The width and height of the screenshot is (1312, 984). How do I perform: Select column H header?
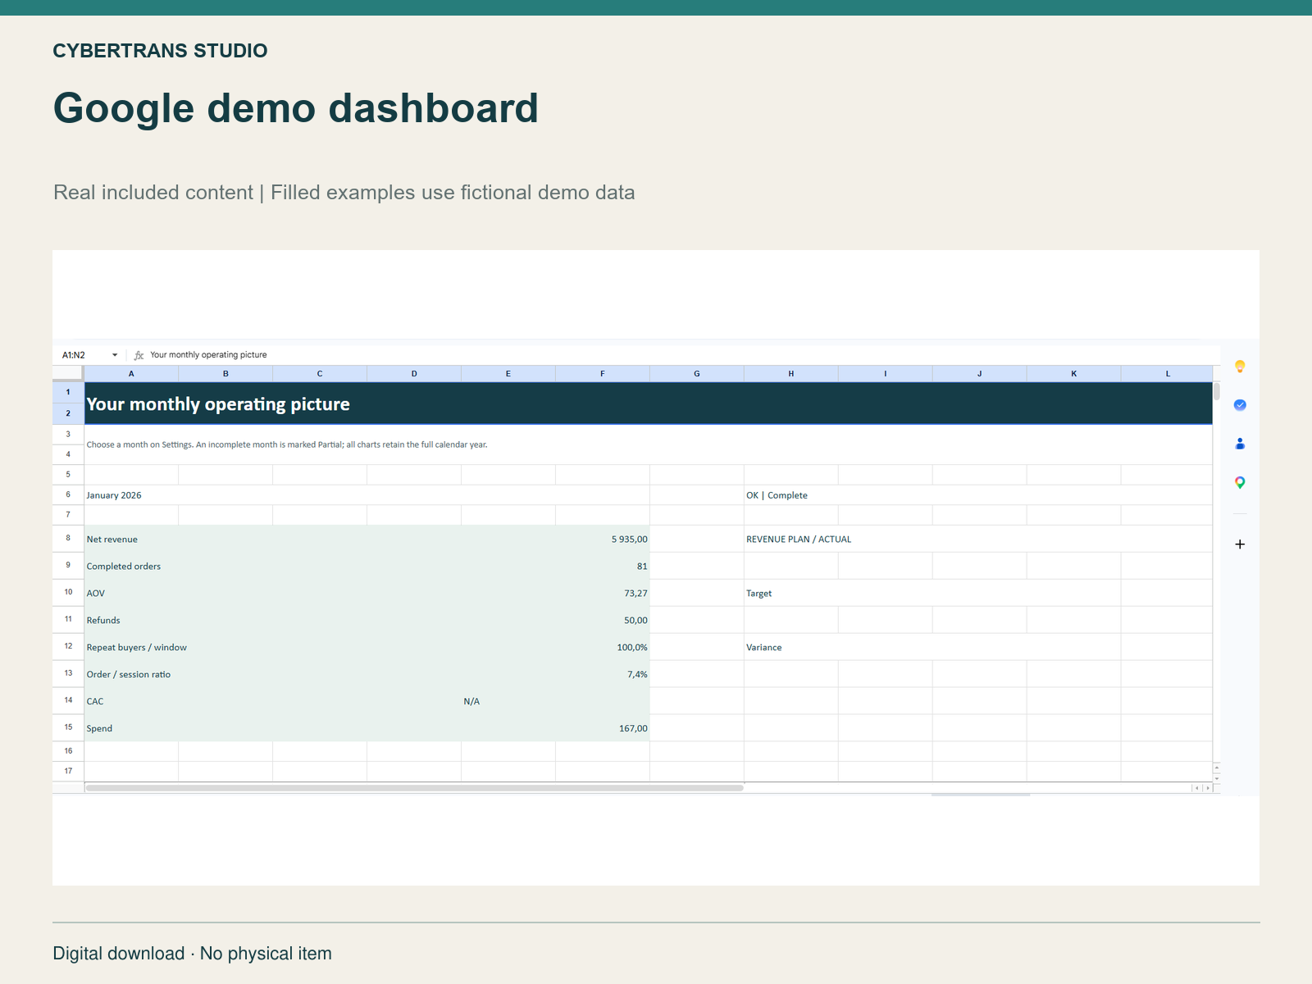(791, 374)
